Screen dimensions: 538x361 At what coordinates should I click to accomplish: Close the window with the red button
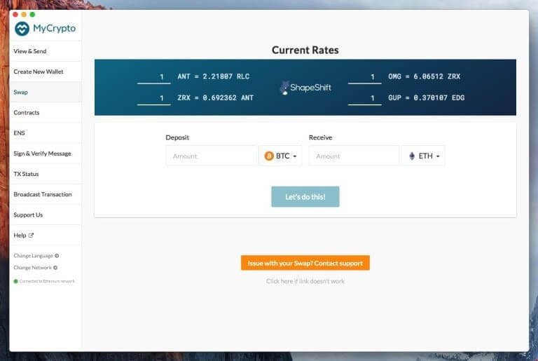15,14
